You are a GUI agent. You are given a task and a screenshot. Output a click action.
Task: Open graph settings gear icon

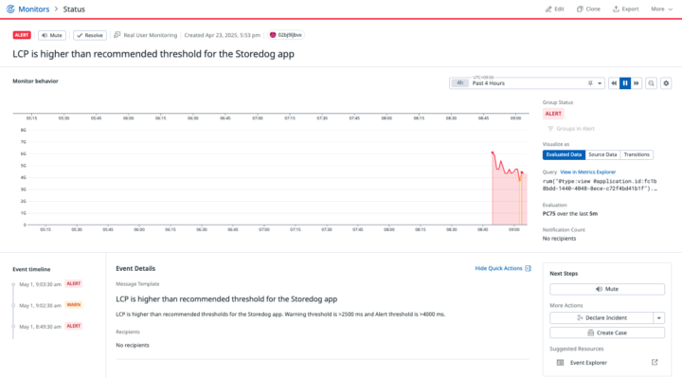point(666,83)
